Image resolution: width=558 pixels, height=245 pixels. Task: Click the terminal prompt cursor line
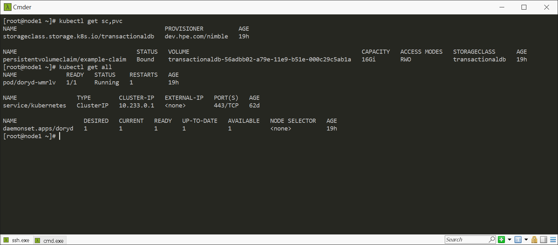60,136
